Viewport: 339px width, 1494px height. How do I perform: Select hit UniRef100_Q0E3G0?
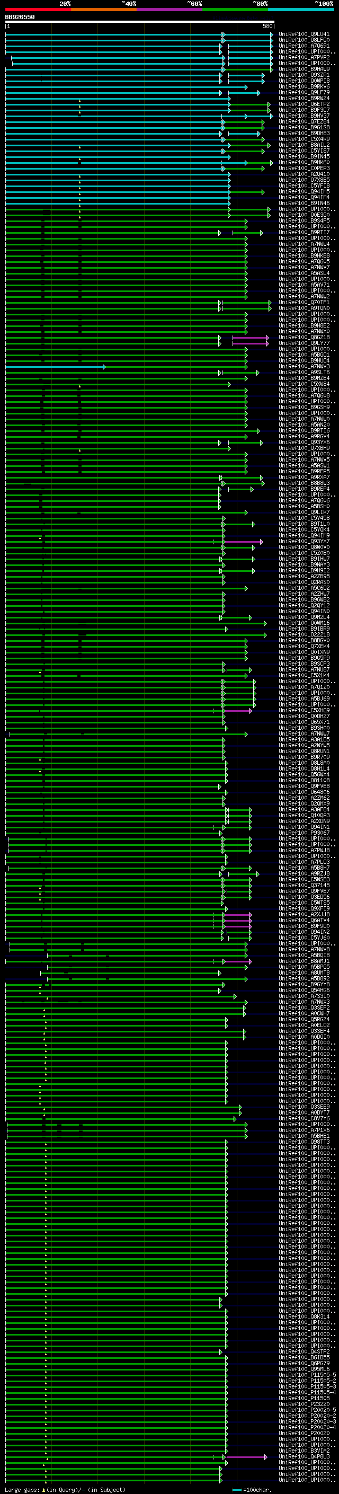point(304,215)
